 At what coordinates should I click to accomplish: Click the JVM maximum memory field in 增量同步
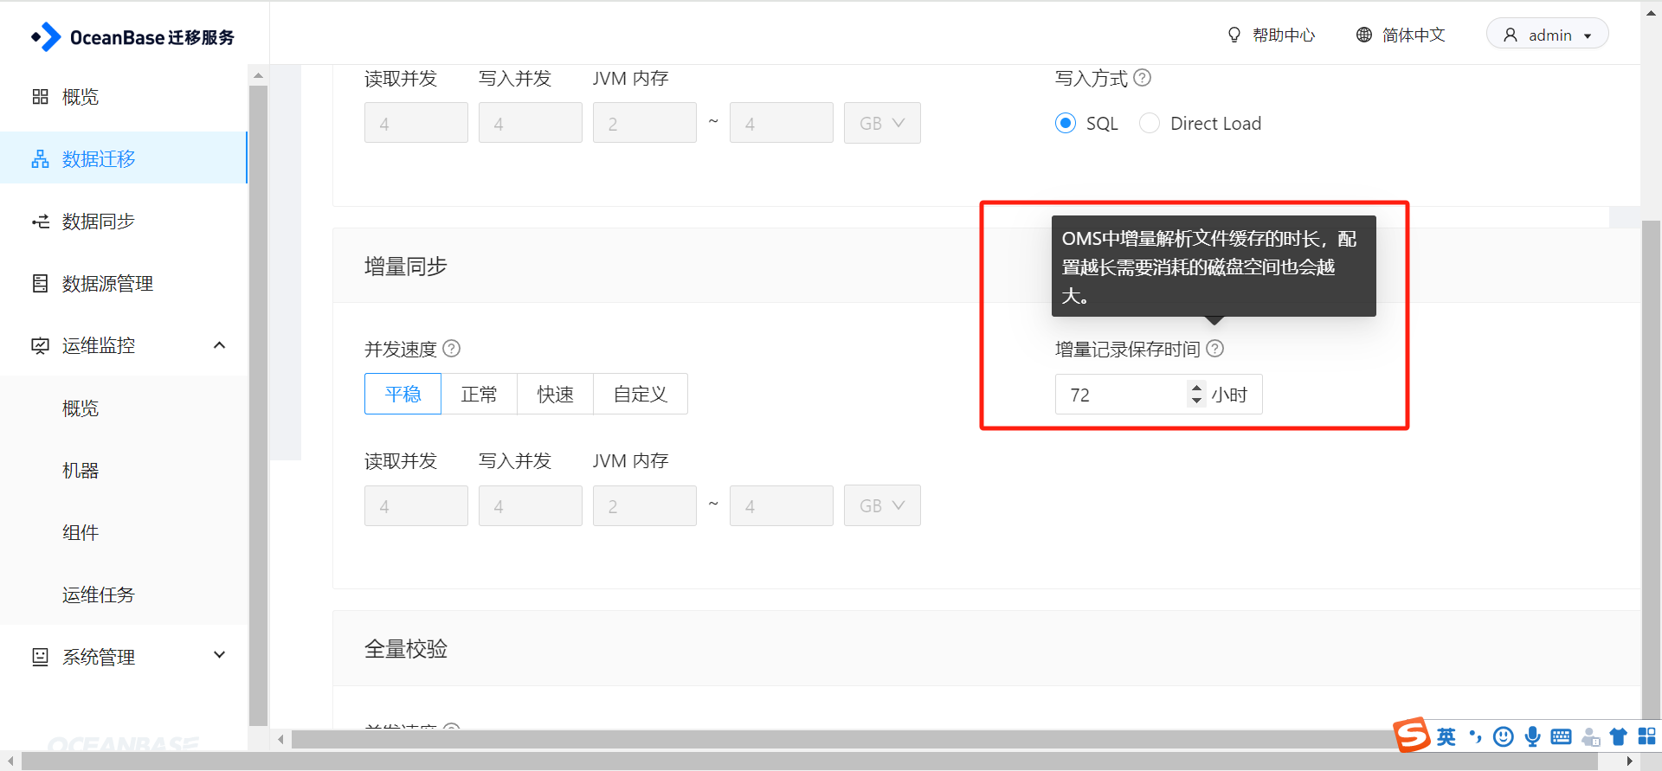(x=782, y=505)
